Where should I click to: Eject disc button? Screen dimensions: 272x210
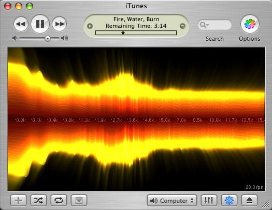[249, 201]
